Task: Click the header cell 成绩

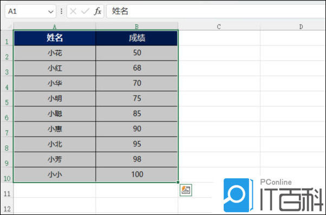Action: tap(136, 38)
